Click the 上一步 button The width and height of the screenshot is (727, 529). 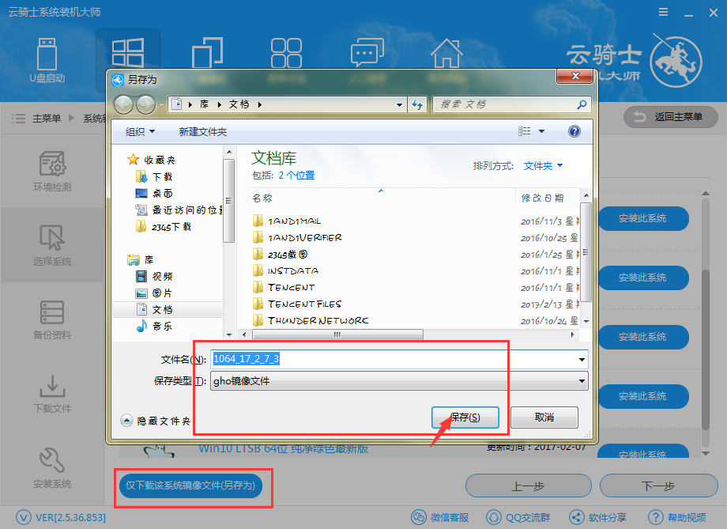529,486
